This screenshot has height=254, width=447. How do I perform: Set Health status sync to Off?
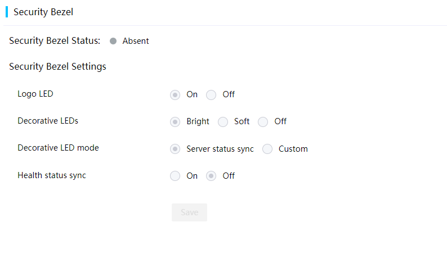tap(211, 176)
